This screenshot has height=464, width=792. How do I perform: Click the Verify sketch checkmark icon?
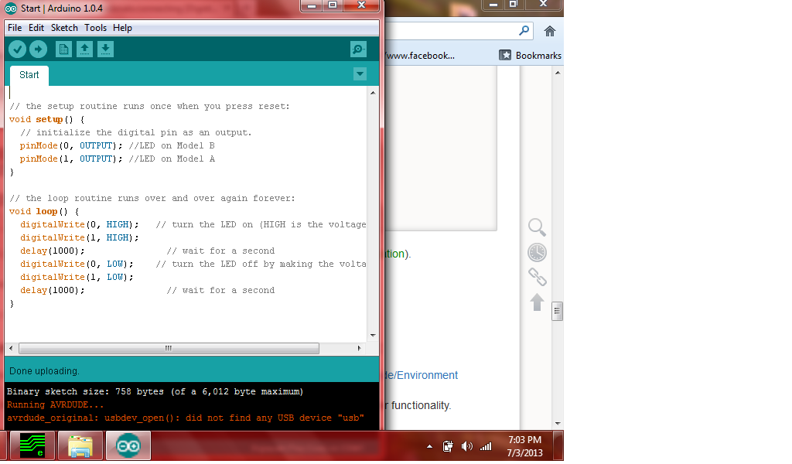pos(17,49)
